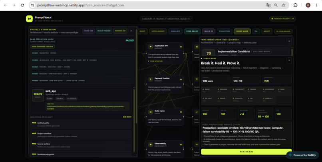322x162 pixels.
Task: Click the Payment Provider node icon
Action: [x=151, y=79]
